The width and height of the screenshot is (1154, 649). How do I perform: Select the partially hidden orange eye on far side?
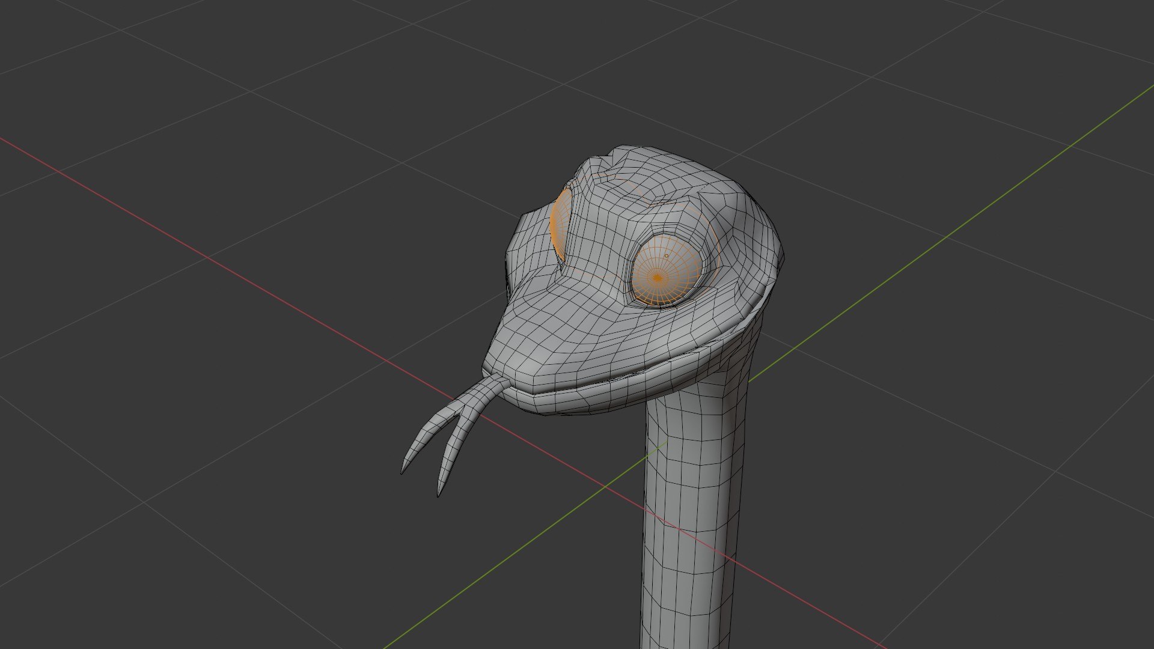tap(560, 226)
